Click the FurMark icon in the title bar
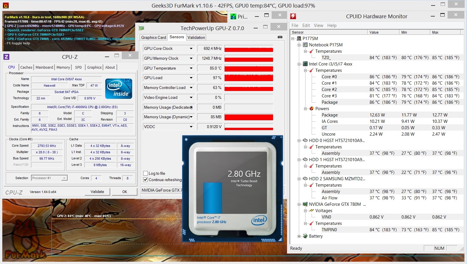The height and width of the screenshot is (264, 467). 6,6
